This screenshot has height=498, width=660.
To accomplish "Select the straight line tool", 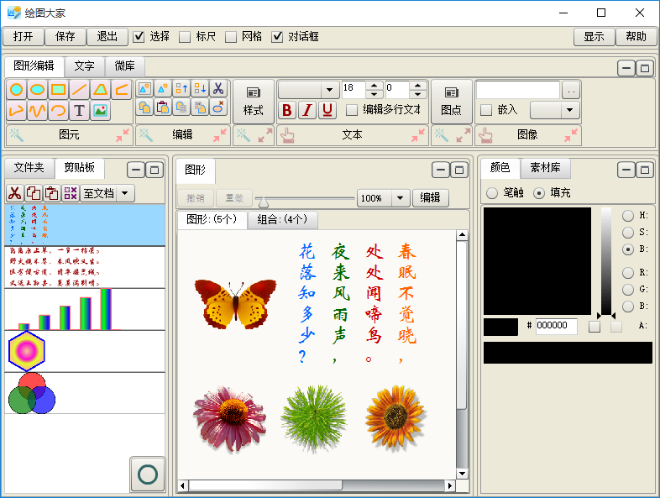I will tap(80, 89).
